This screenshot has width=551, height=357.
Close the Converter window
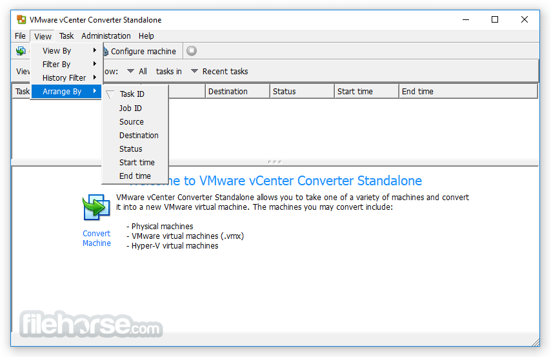pyautogui.click(x=525, y=20)
